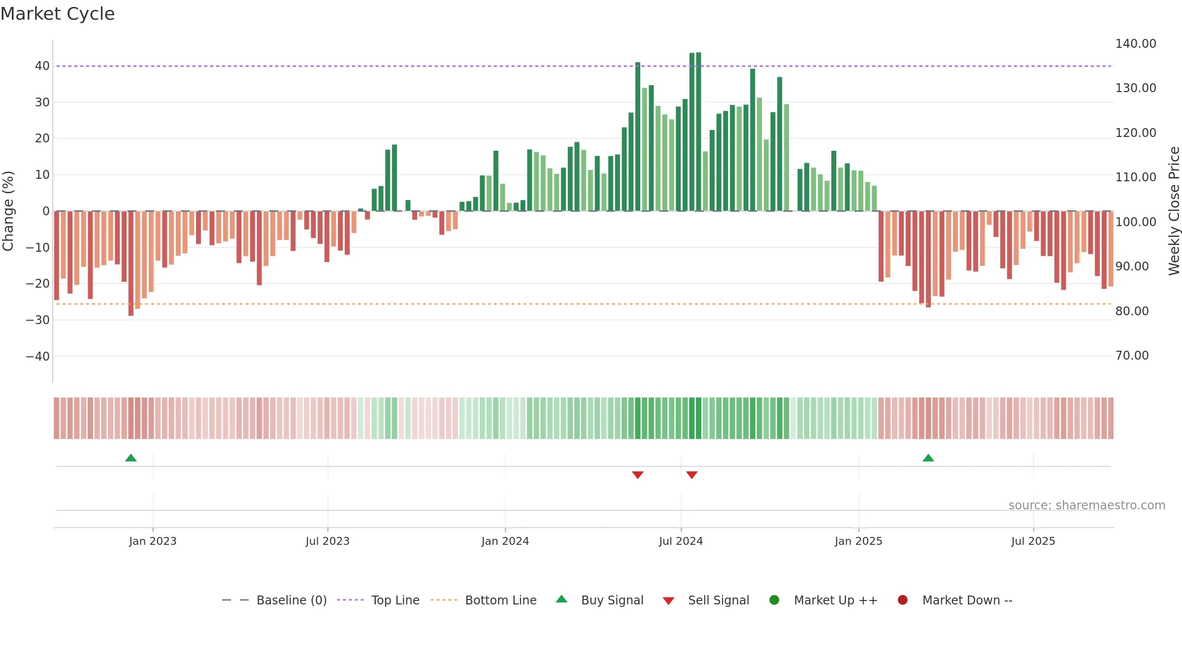Click the Jan 2023 x-axis label

coord(153,541)
